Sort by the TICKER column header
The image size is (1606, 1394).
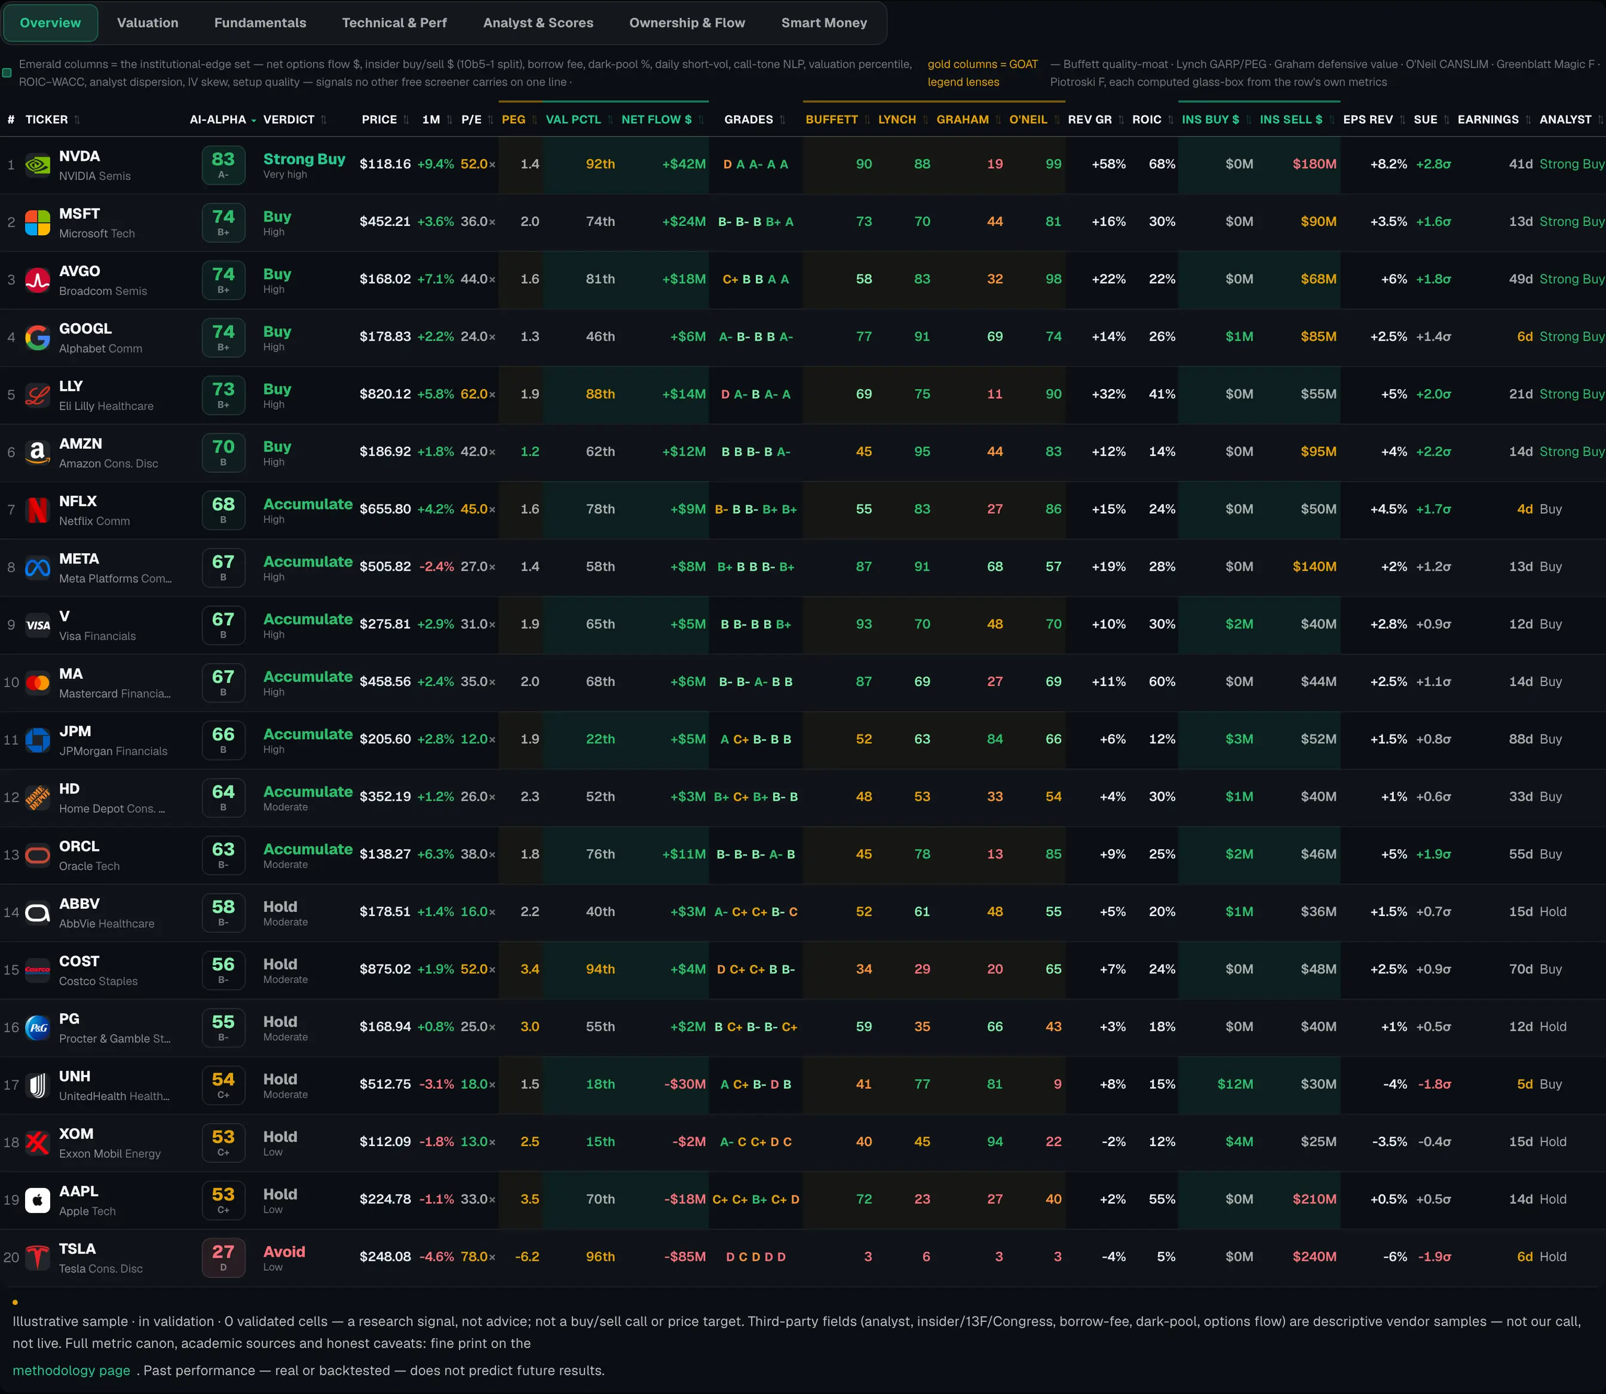(52, 120)
